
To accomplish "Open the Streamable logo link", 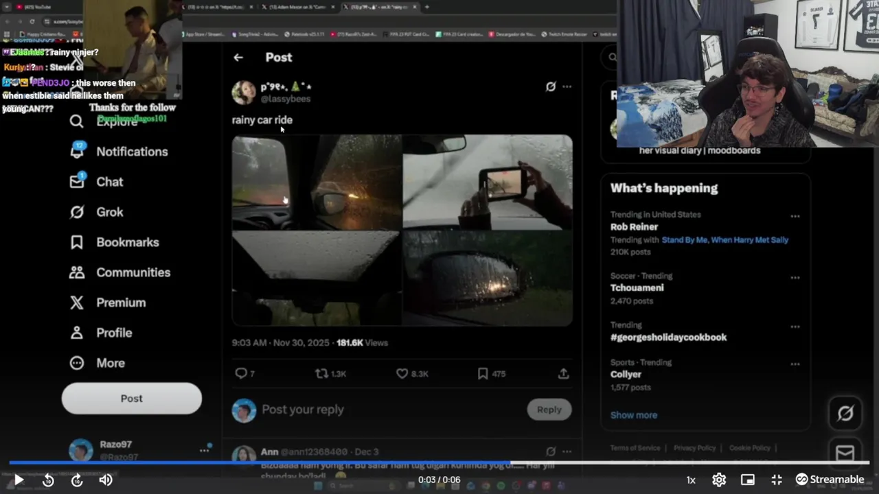I will click(830, 480).
